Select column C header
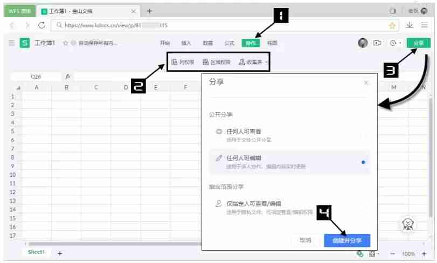Image resolution: width=437 pixels, height=263 pixels. [96, 87]
